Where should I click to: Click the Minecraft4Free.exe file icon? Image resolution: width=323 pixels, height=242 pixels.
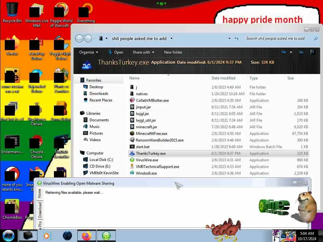(x=132, y=133)
